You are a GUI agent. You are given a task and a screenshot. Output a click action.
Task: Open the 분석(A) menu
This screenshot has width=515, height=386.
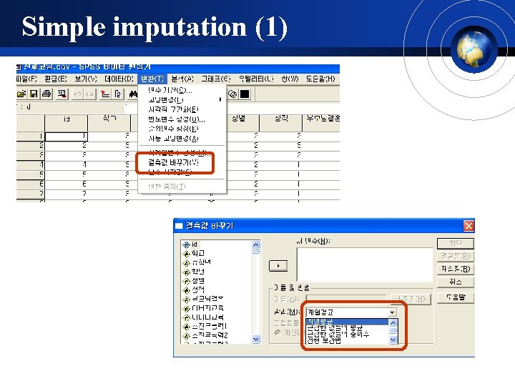coord(182,79)
